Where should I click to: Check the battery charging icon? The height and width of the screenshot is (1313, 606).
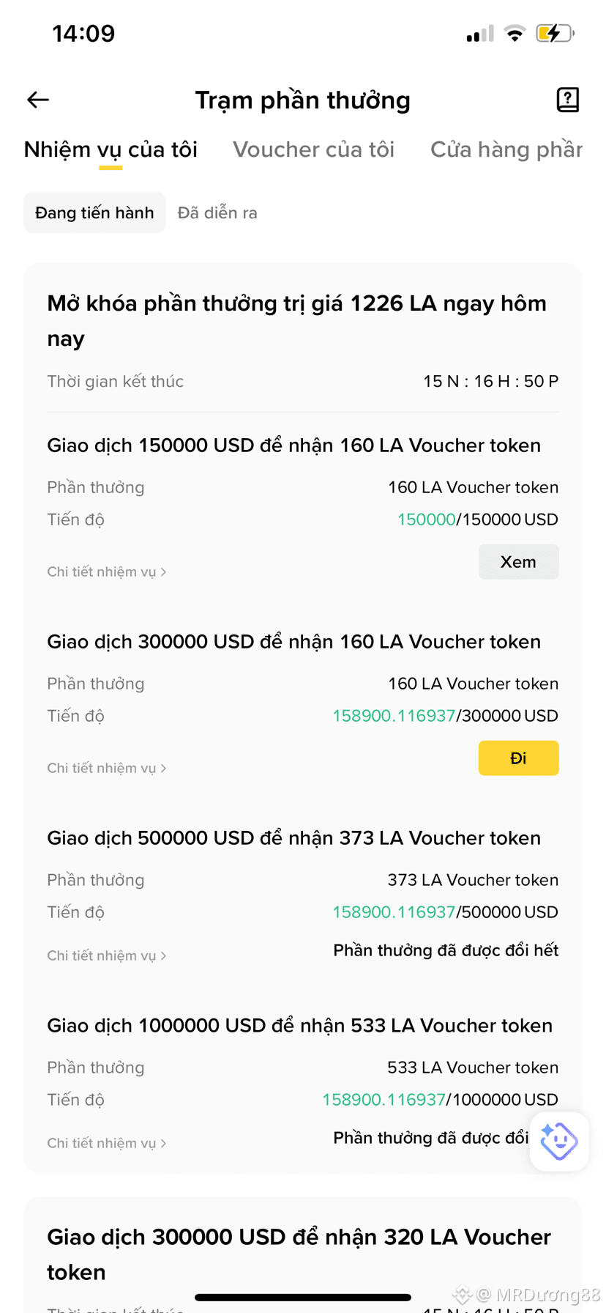coord(555,34)
